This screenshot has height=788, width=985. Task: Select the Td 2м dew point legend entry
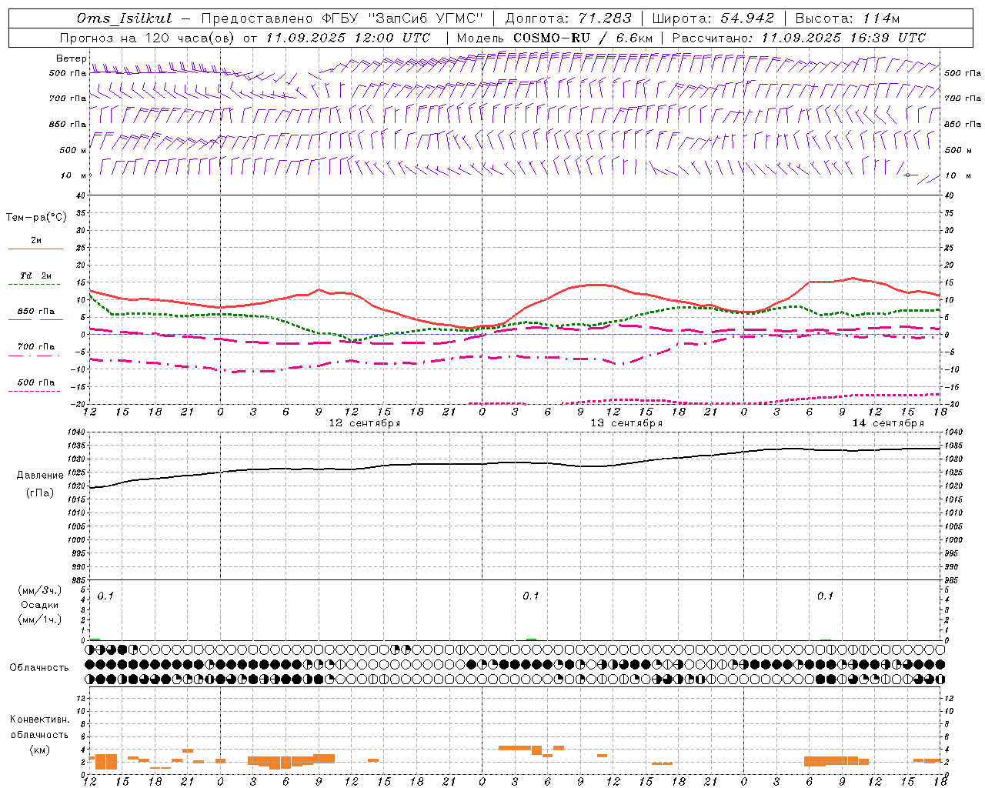36,275
